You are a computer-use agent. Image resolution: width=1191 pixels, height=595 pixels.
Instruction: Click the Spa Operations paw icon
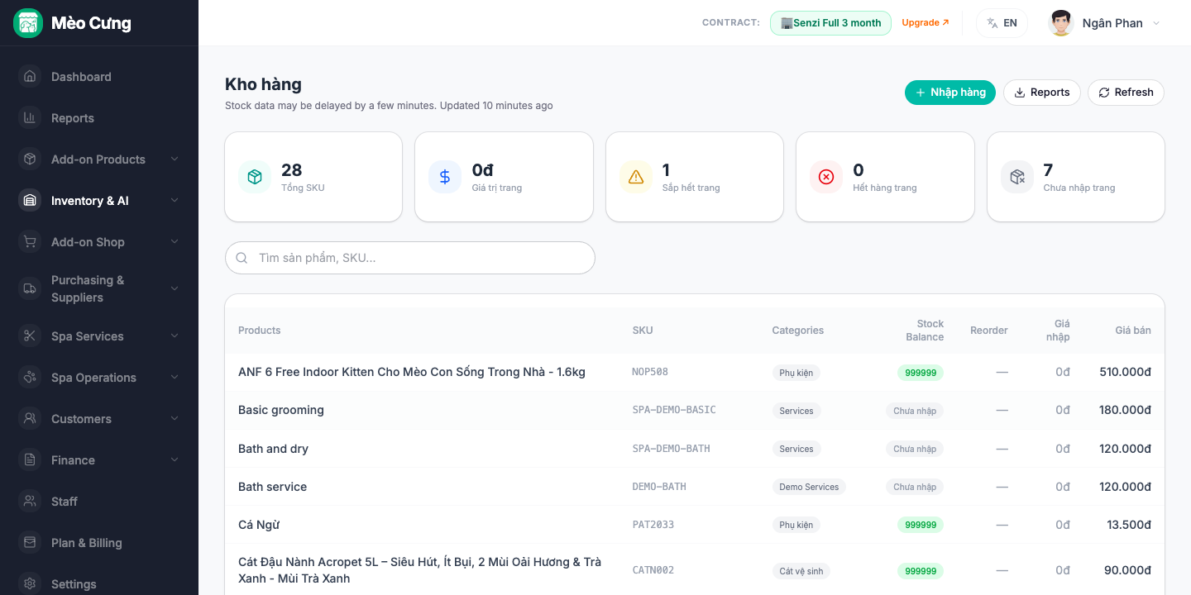pos(30,377)
